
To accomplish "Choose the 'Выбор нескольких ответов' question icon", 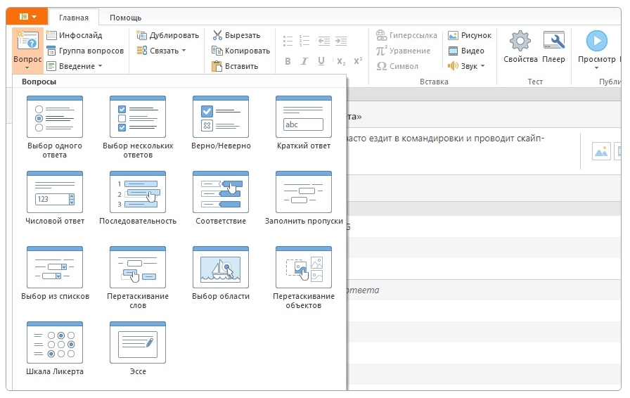I will coord(137,118).
